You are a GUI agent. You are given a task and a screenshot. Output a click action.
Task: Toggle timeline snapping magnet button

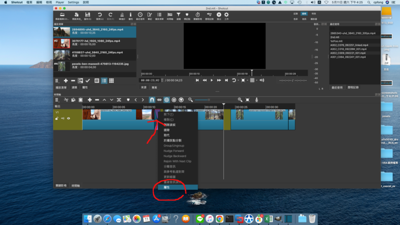pos(152,99)
